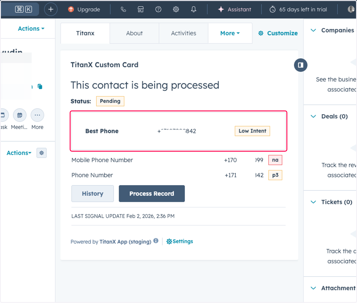Image resolution: width=357 pixels, height=303 pixels.
Task: Open the settings gear in top bar
Action: tap(176, 9)
